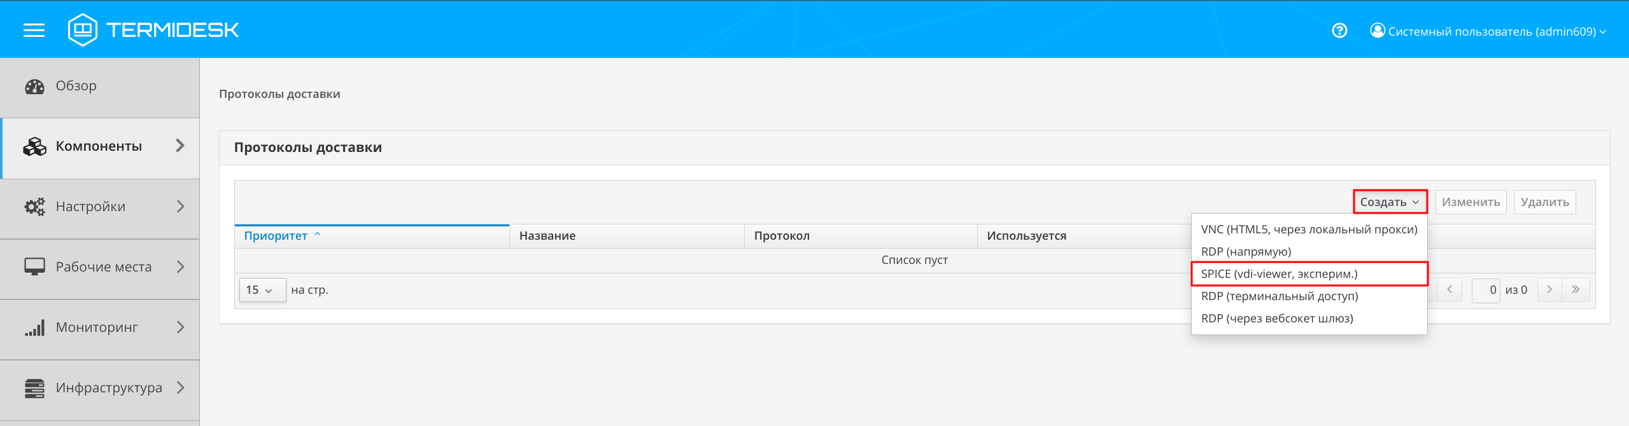Jump to last page double arrow
Viewport: 1629px width, 426px height.
tap(1576, 290)
